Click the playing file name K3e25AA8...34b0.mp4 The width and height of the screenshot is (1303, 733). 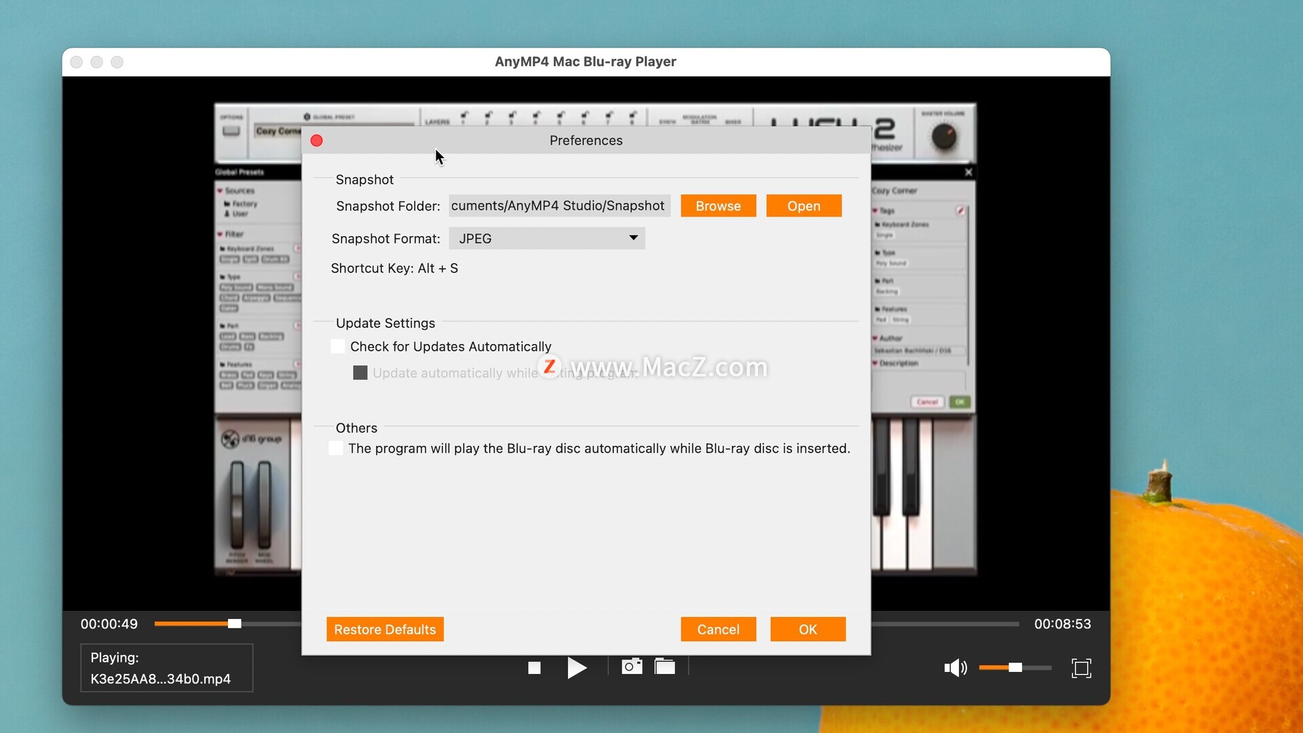point(161,679)
